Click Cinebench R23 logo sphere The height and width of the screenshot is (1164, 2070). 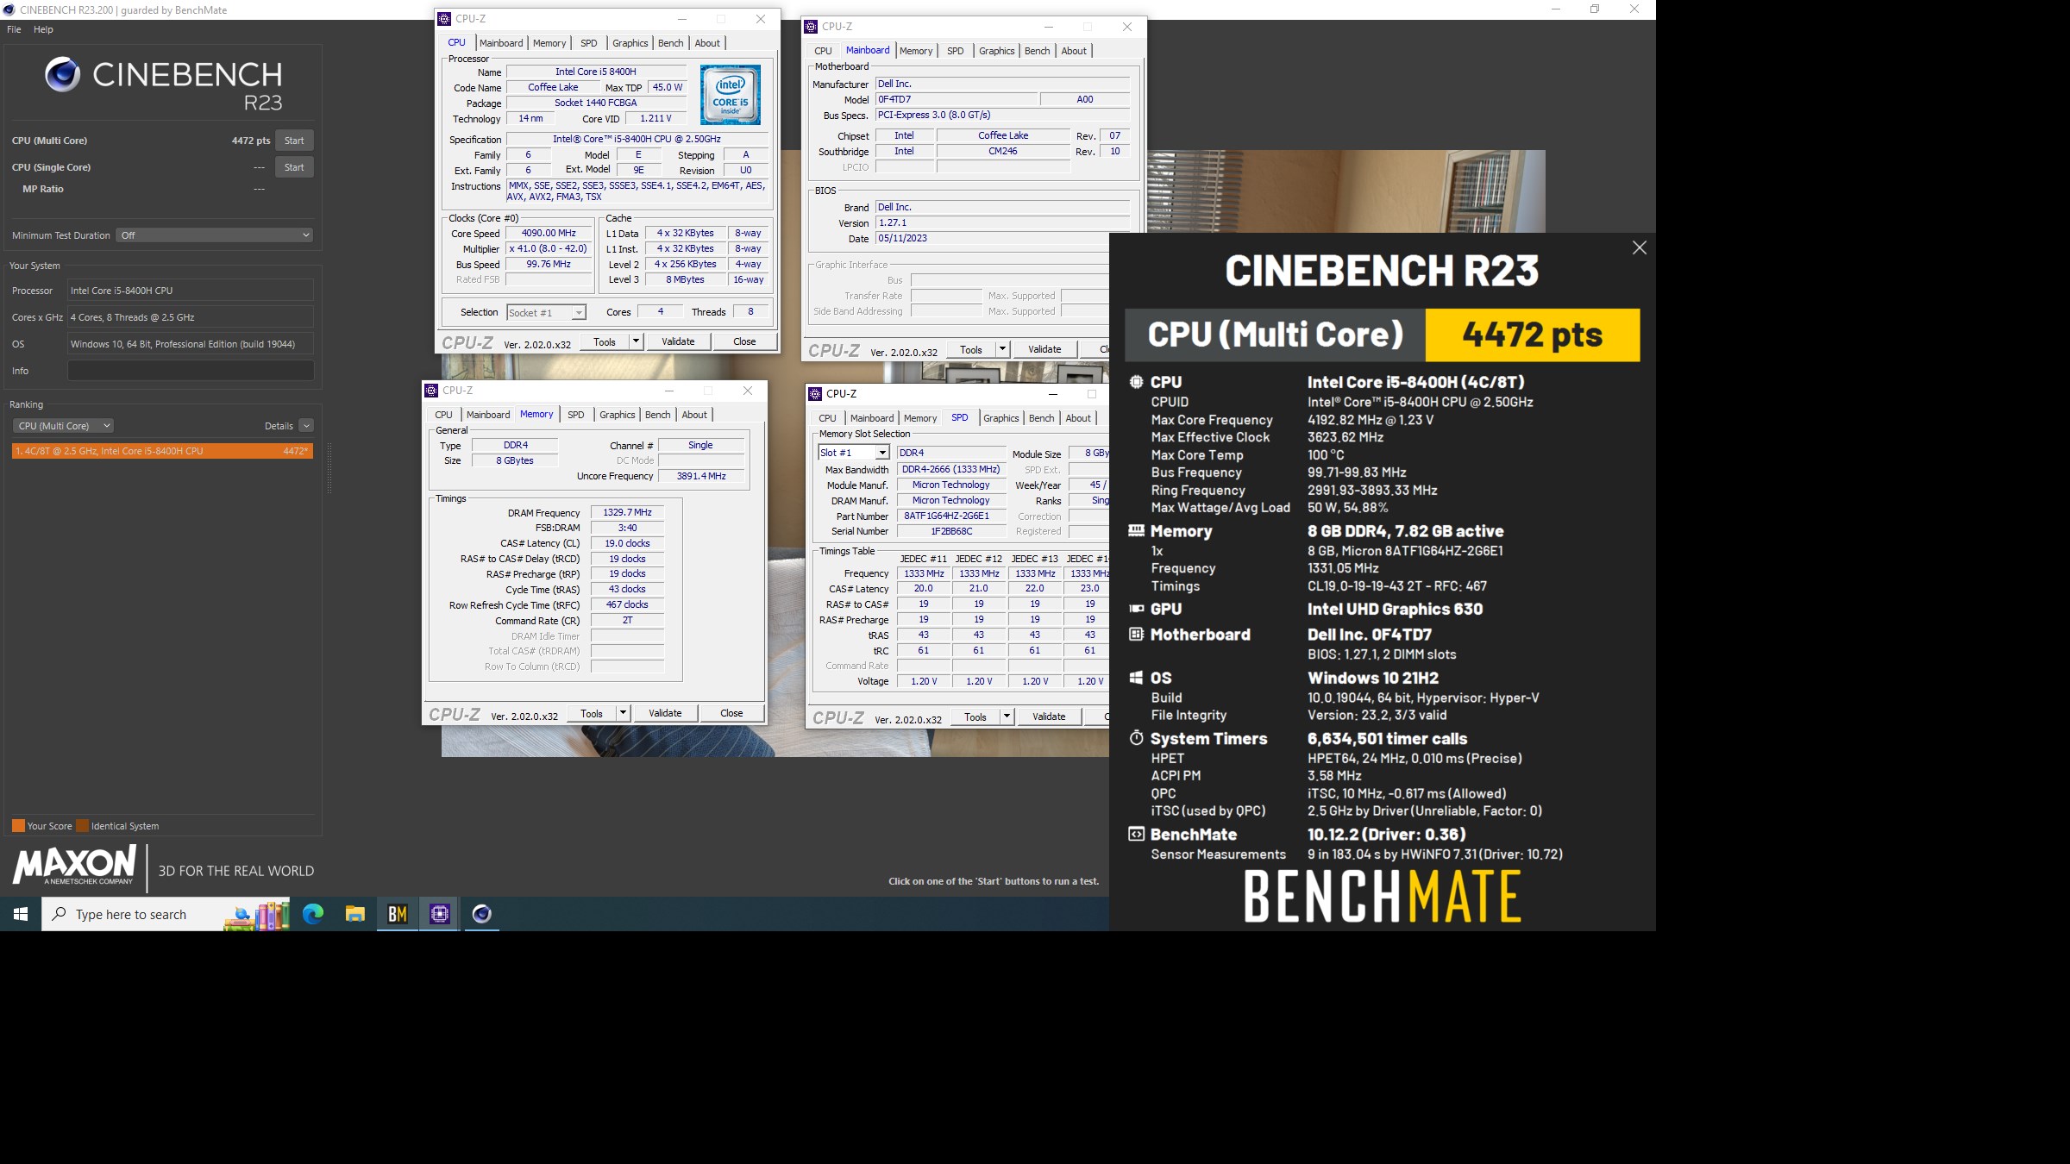pos(63,75)
